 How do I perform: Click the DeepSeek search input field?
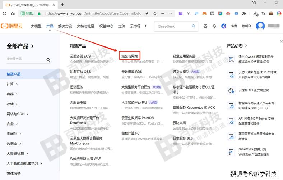click(x=172, y=26)
